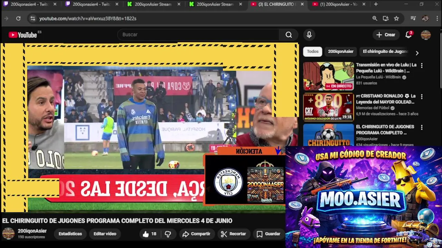442x248 pixels.
Task: Open the Transmisión en vivo de Lulu title
Action: [386, 68]
